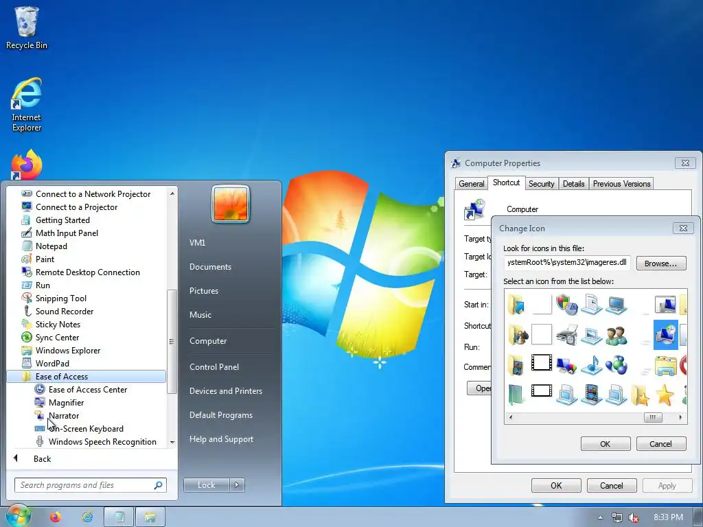Click the icon file path field
The height and width of the screenshot is (527, 703).
pos(566,263)
